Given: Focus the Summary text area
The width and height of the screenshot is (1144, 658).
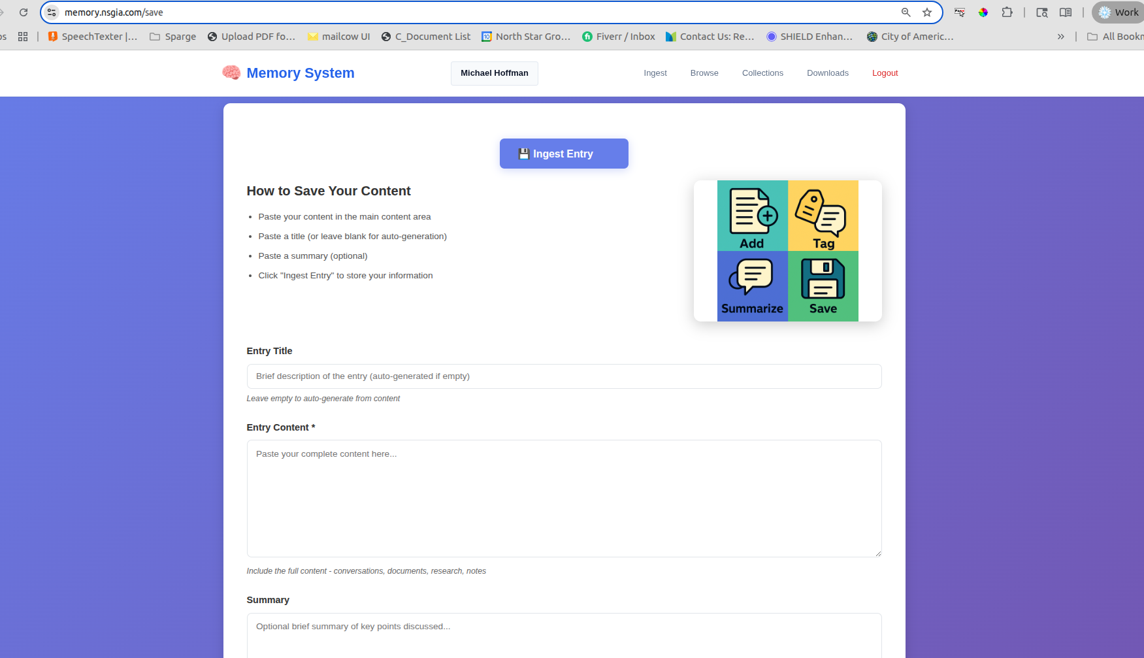Looking at the screenshot, I should coord(564,635).
